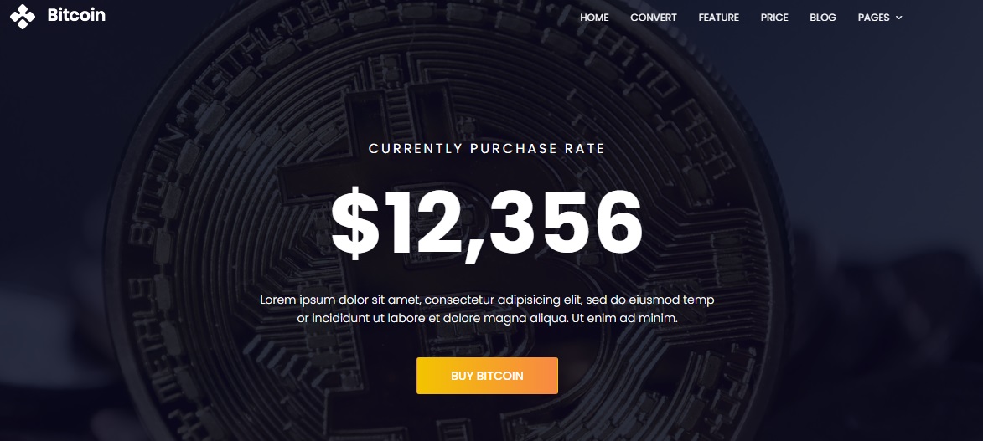Open the PRICE section link
The height and width of the screenshot is (441, 983).
click(x=774, y=18)
